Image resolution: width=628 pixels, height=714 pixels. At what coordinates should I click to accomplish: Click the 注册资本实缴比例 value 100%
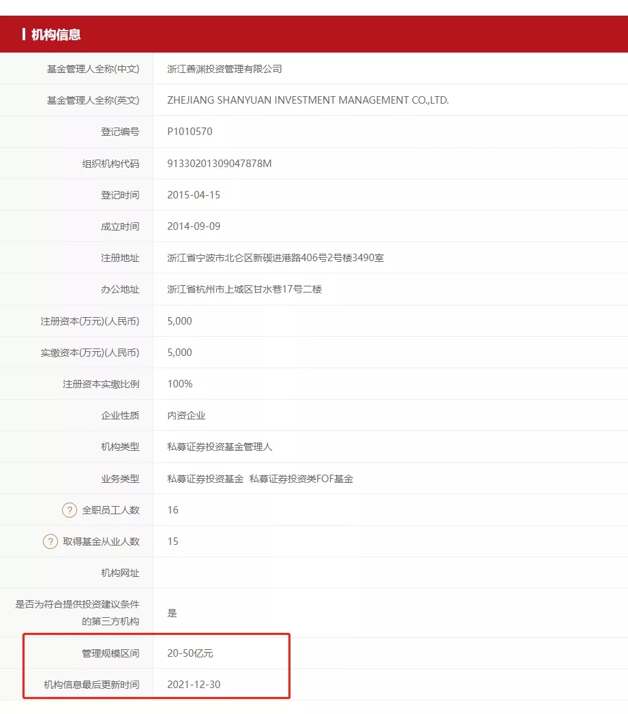(x=180, y=384)
